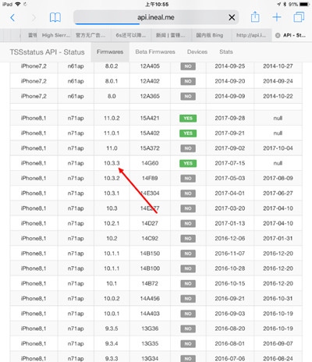Image resolution: width=312 pixels, height=362 pixels.
Task: Select build cell 14G60
Action: tap(150, 163)
